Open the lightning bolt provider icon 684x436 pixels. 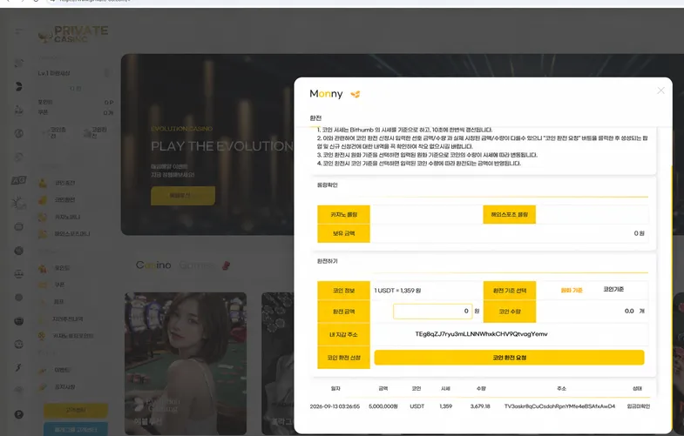[x=18, y=367]
